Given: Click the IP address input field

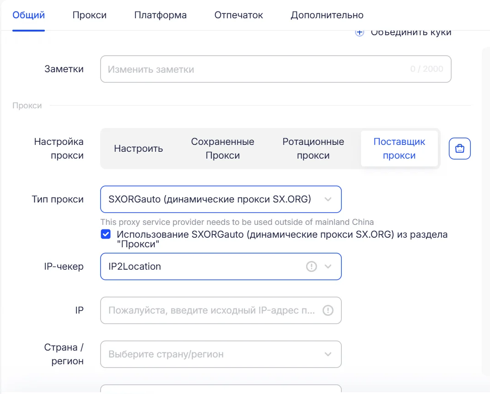Looking at the screenshot, I should 221,310.
